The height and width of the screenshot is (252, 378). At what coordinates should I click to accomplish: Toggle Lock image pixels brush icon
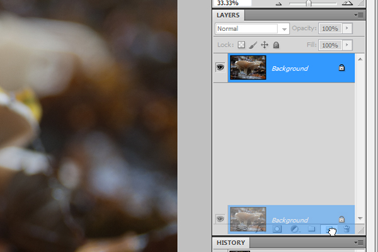(253, 45)
